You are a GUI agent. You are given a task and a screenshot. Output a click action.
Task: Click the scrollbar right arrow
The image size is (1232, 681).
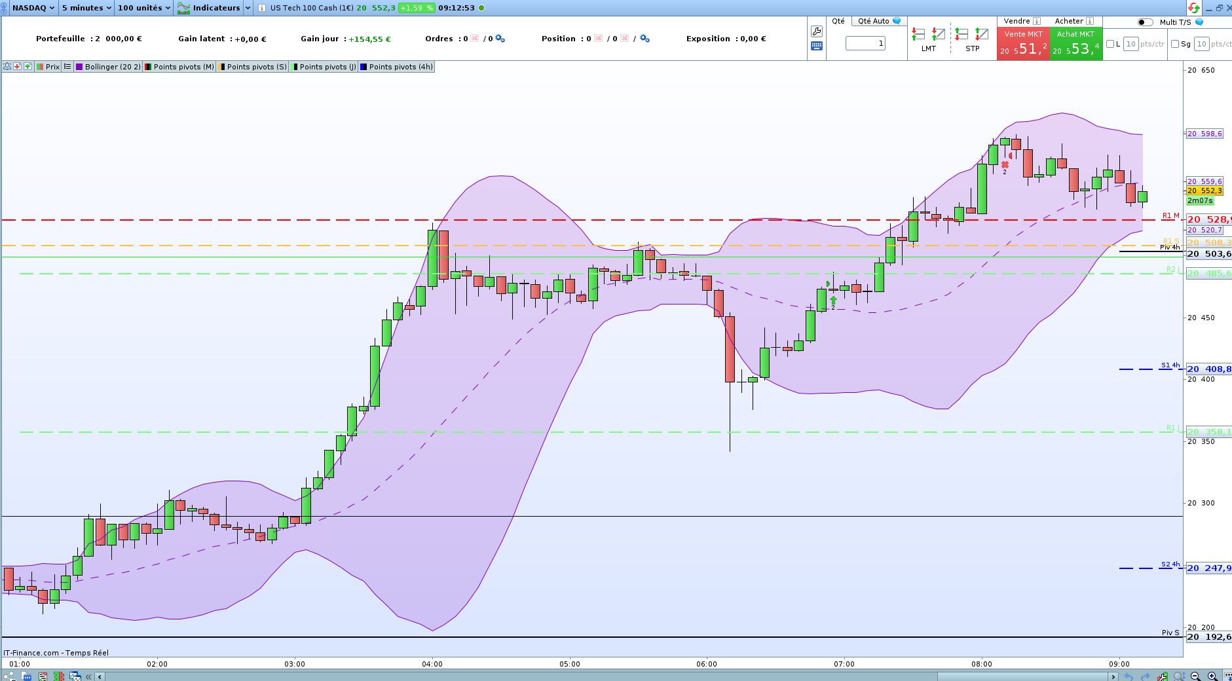coord(1113,676)
